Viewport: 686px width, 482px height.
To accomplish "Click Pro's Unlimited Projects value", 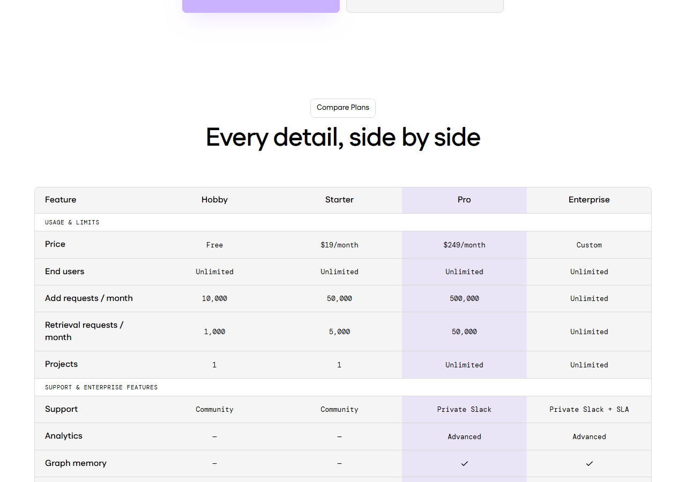I will 464,365.
